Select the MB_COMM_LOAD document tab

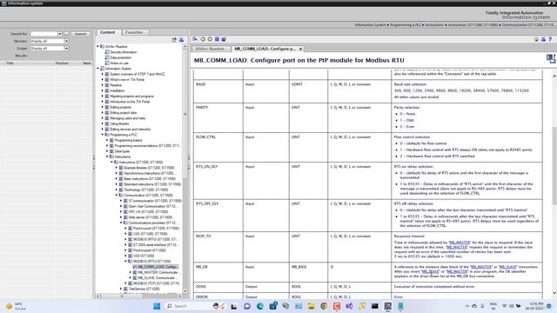coord(265,49)
